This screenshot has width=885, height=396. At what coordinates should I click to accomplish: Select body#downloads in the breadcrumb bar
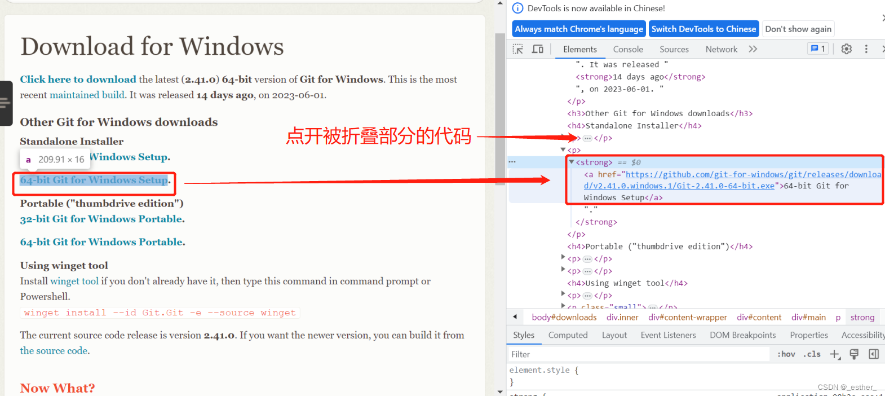564,317
